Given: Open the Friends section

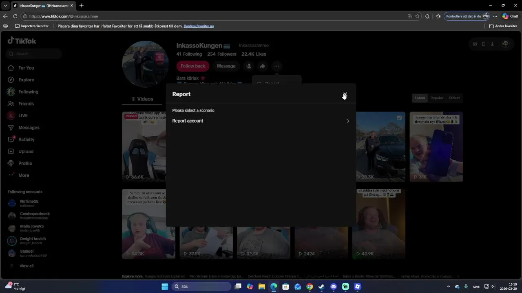Looking at the screenshot, I should click(26, 104).
